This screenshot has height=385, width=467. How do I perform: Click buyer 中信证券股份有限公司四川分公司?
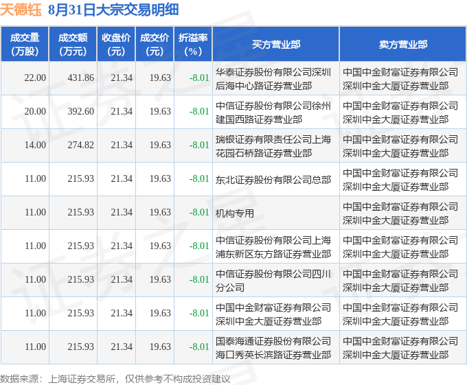273,281
